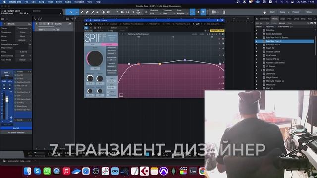317x178 pixels.
Task: Open the Follow chords dropdown
Action: [x=23, y=56]
